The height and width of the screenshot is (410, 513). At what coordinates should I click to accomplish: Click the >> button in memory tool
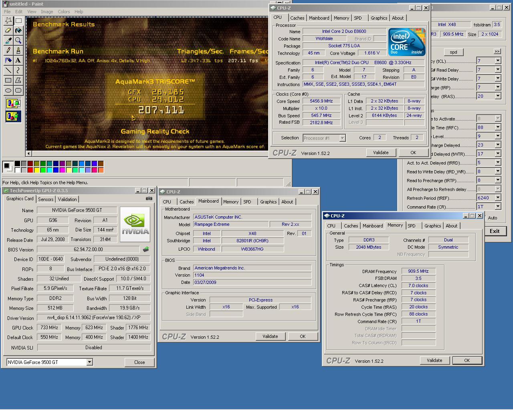click(497, 51)
